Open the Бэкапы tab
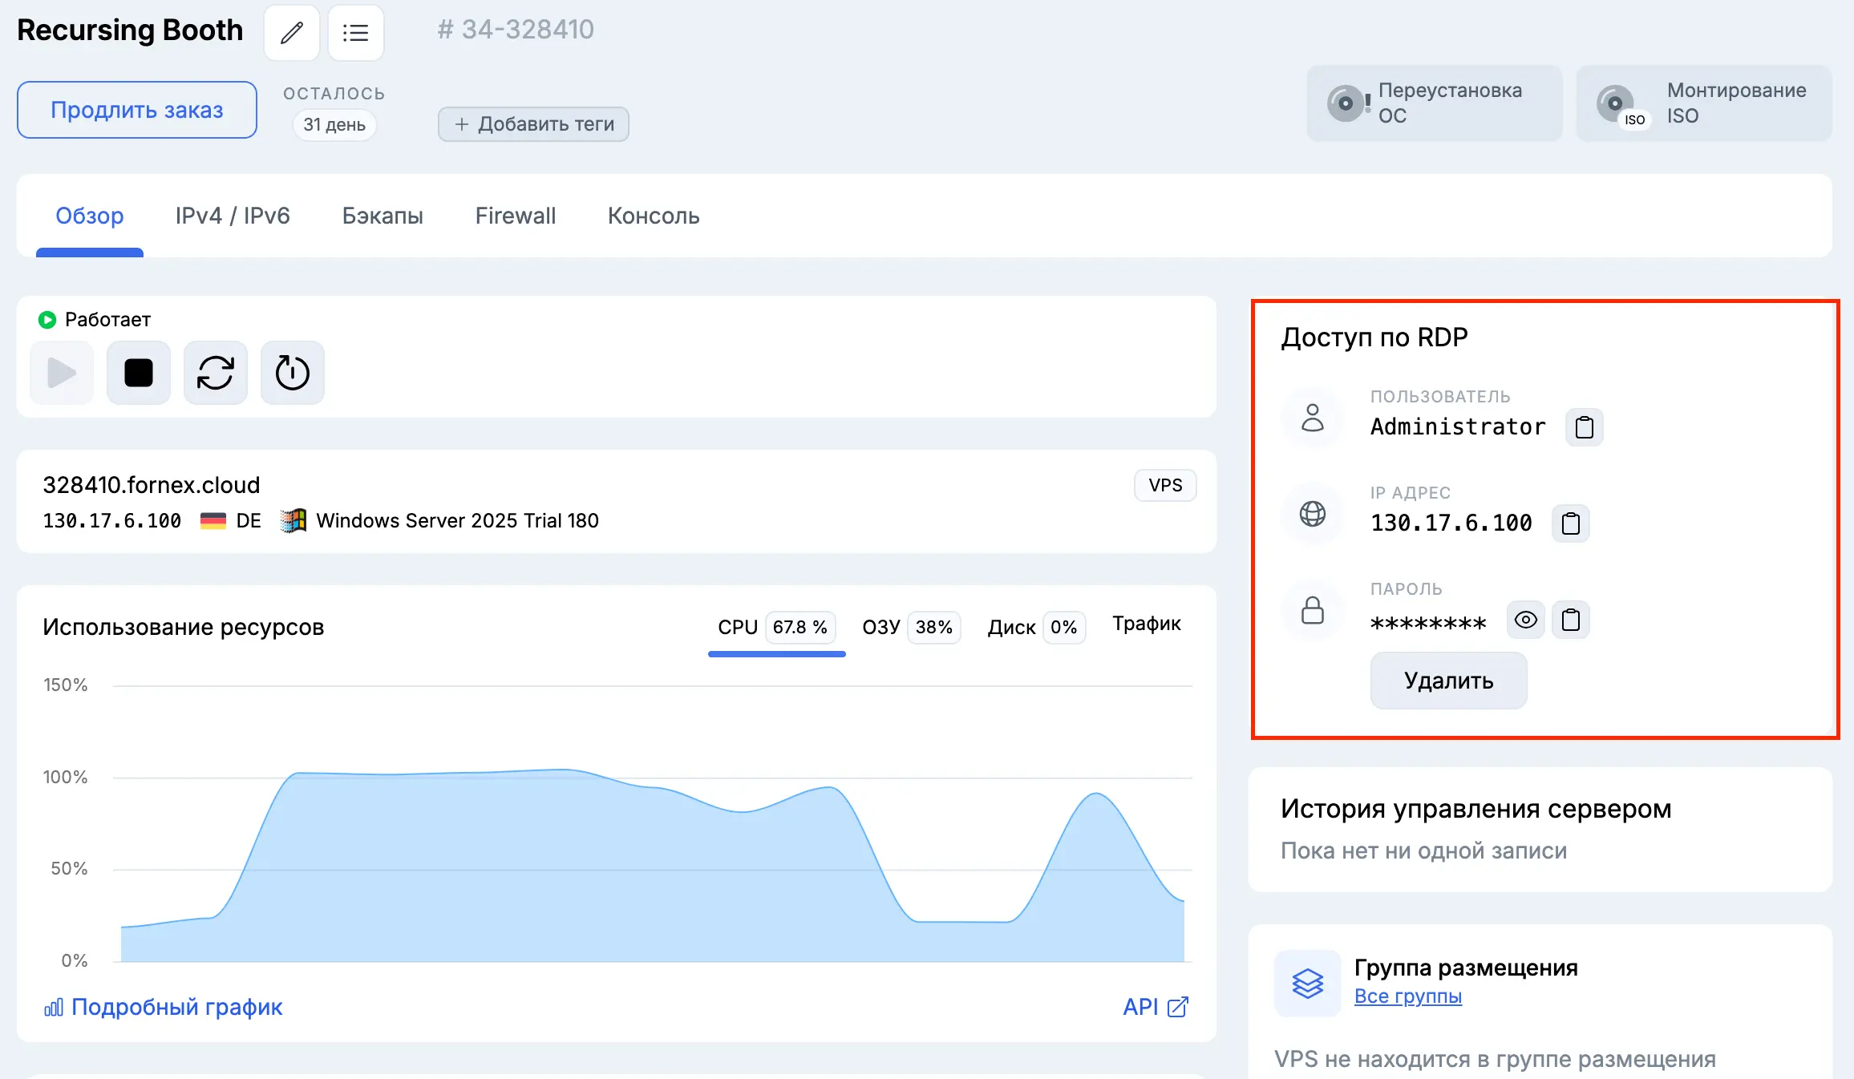Image resolution: width=1854 pixels, height=1079 pixels. [383, 216]
